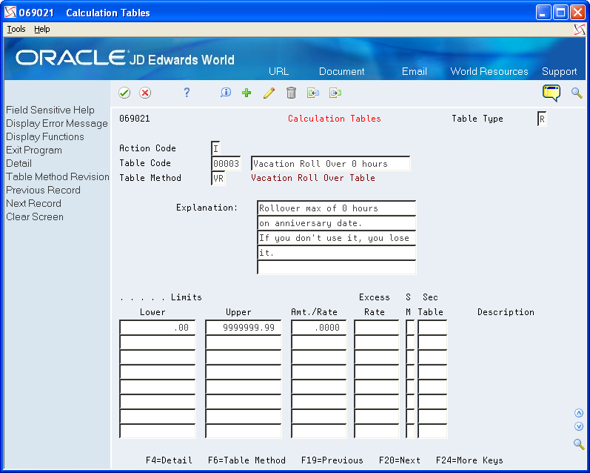This screenshot has height=473, width=590.
Task: Go to Previous Record
Action: click(43, 190)
